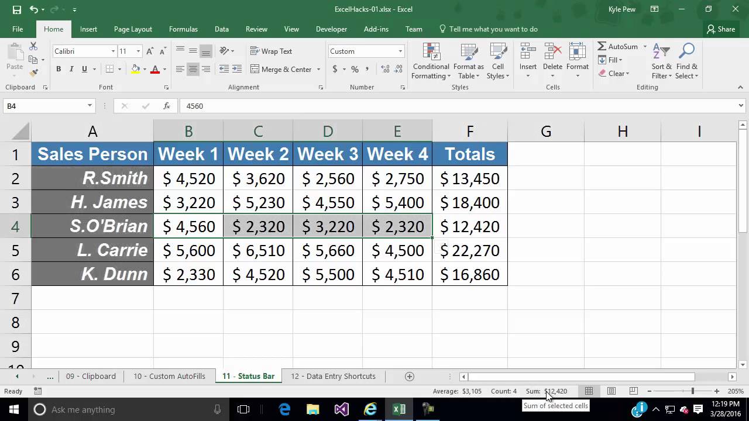Apply the red Font Color swatch

click(155, 69)
